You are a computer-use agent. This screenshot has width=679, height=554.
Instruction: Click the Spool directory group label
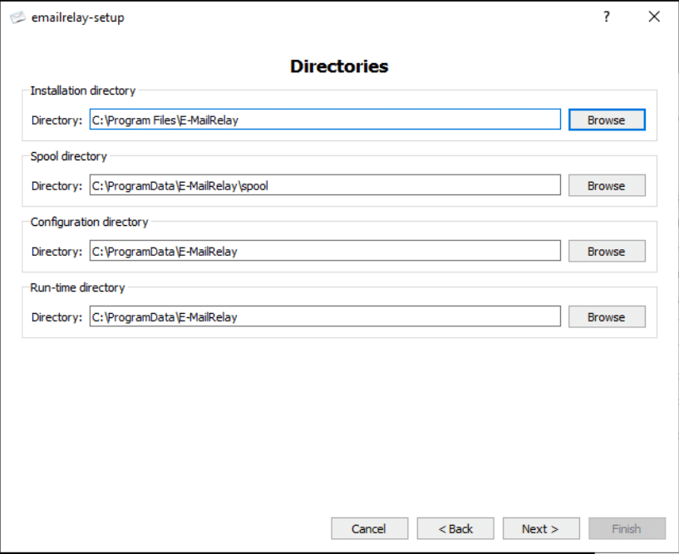coord(68,156)
